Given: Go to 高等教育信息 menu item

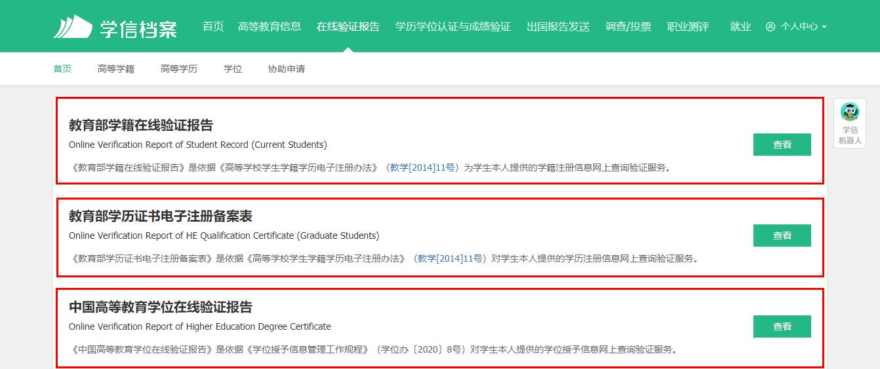Looking at the screenshot, I should (x=270, y=27).
